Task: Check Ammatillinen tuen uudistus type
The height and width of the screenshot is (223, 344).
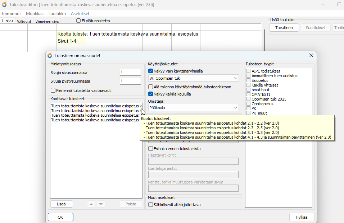Action: 248,76
